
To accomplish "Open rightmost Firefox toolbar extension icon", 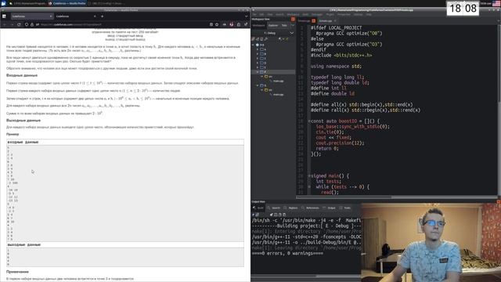I will point(246,24).
